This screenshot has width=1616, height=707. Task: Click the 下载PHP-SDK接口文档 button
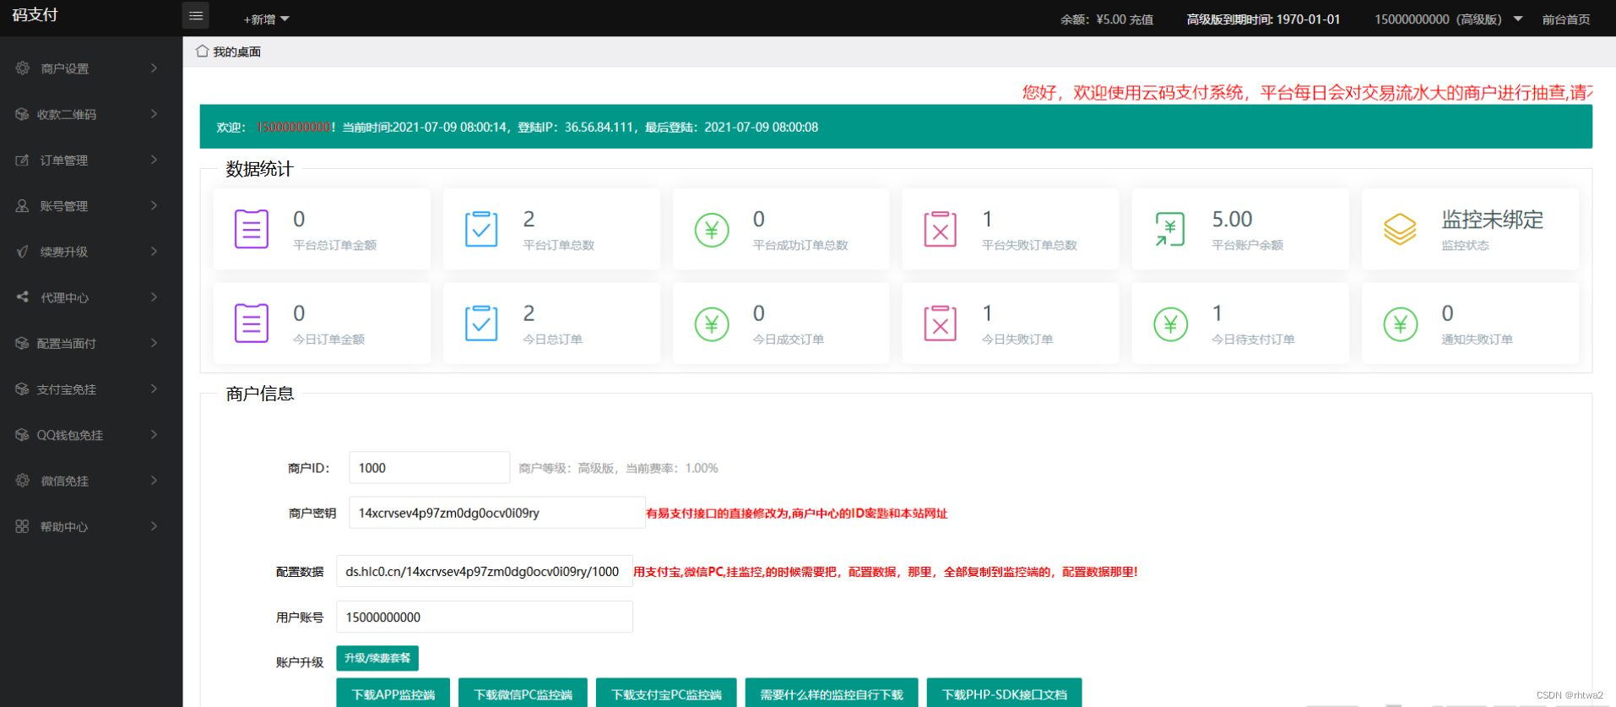(x=1004, y=694)
